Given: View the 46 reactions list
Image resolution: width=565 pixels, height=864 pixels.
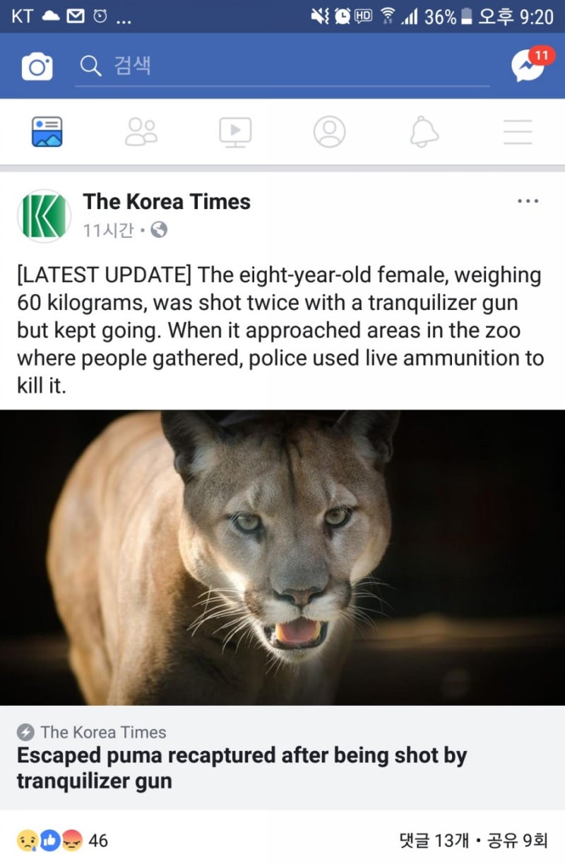Looking at the screenshot, I should (x=62, y=840).
